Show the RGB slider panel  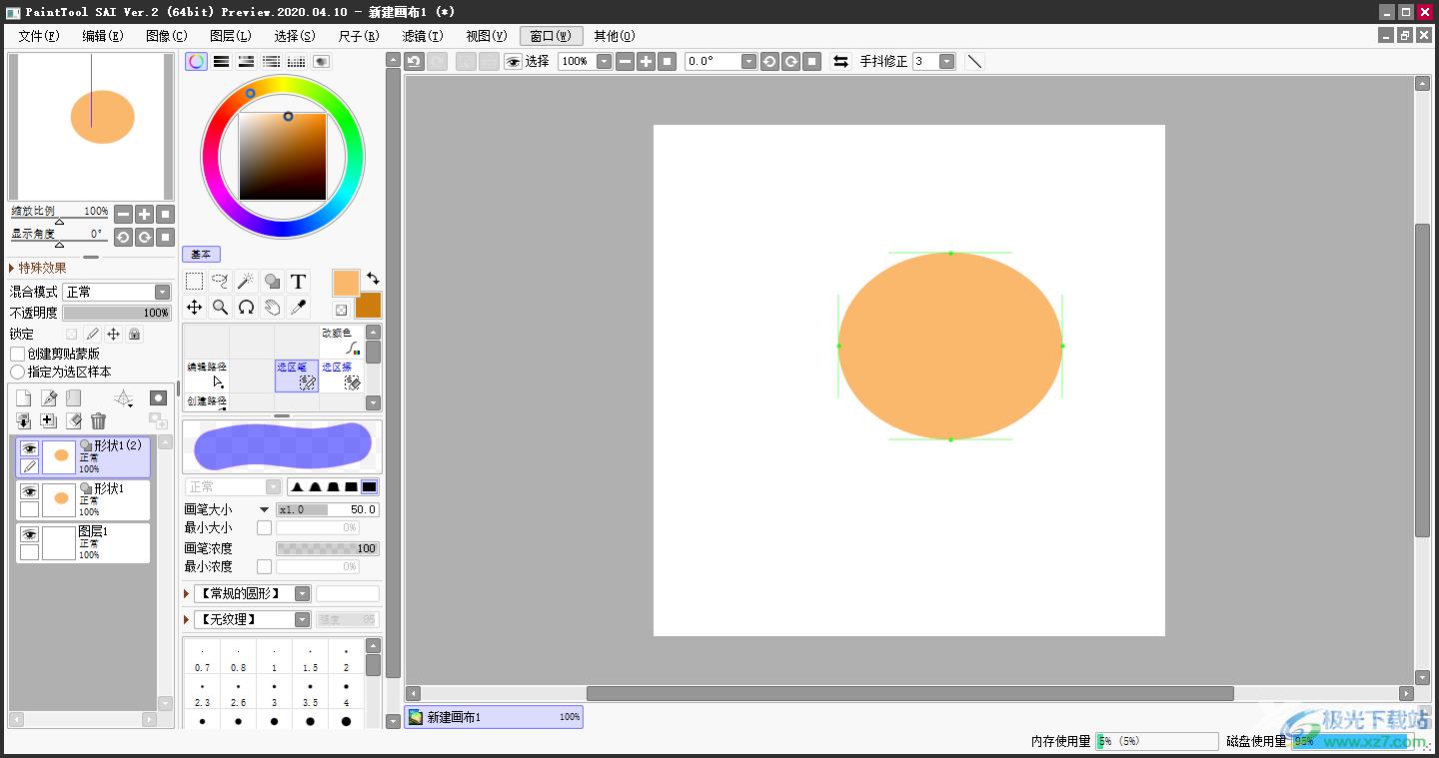(222, 61)
